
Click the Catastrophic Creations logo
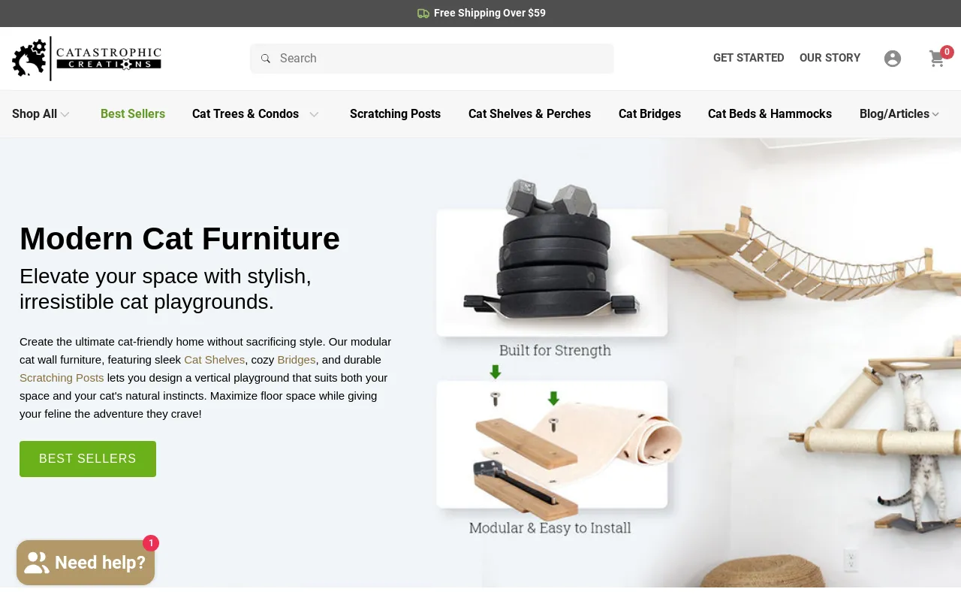pos(86,59)
